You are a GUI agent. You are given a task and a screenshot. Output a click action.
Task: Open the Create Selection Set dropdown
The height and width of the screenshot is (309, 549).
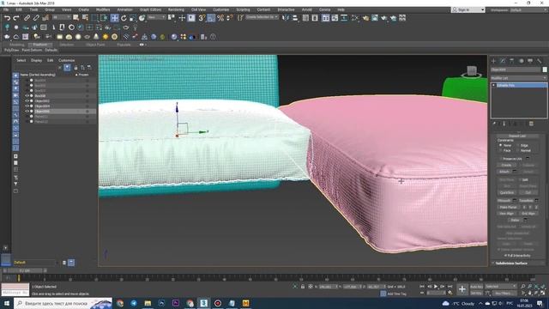click(x=262, y=17)
